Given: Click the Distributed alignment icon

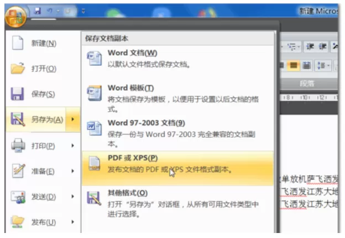Looking at the screenshot, I should [306, 65].
